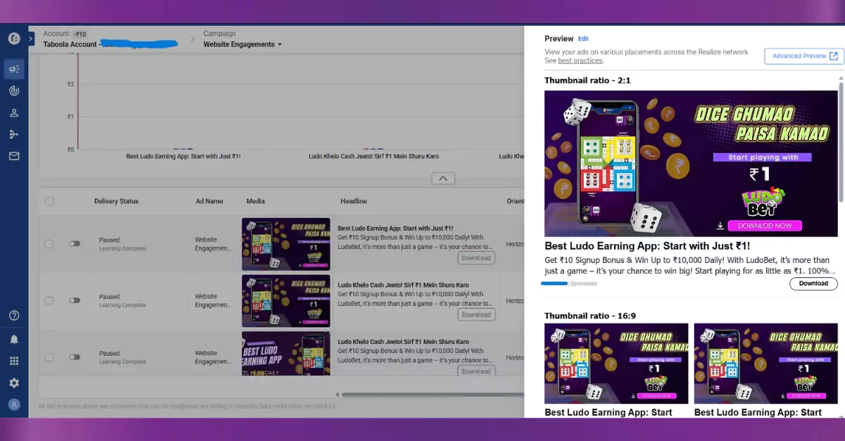The width and height of the screenshot is (845, 441).
Task: Select checkbox for 'Best Ludo Earning App' ad row
Action: click(x=49, y=244)
